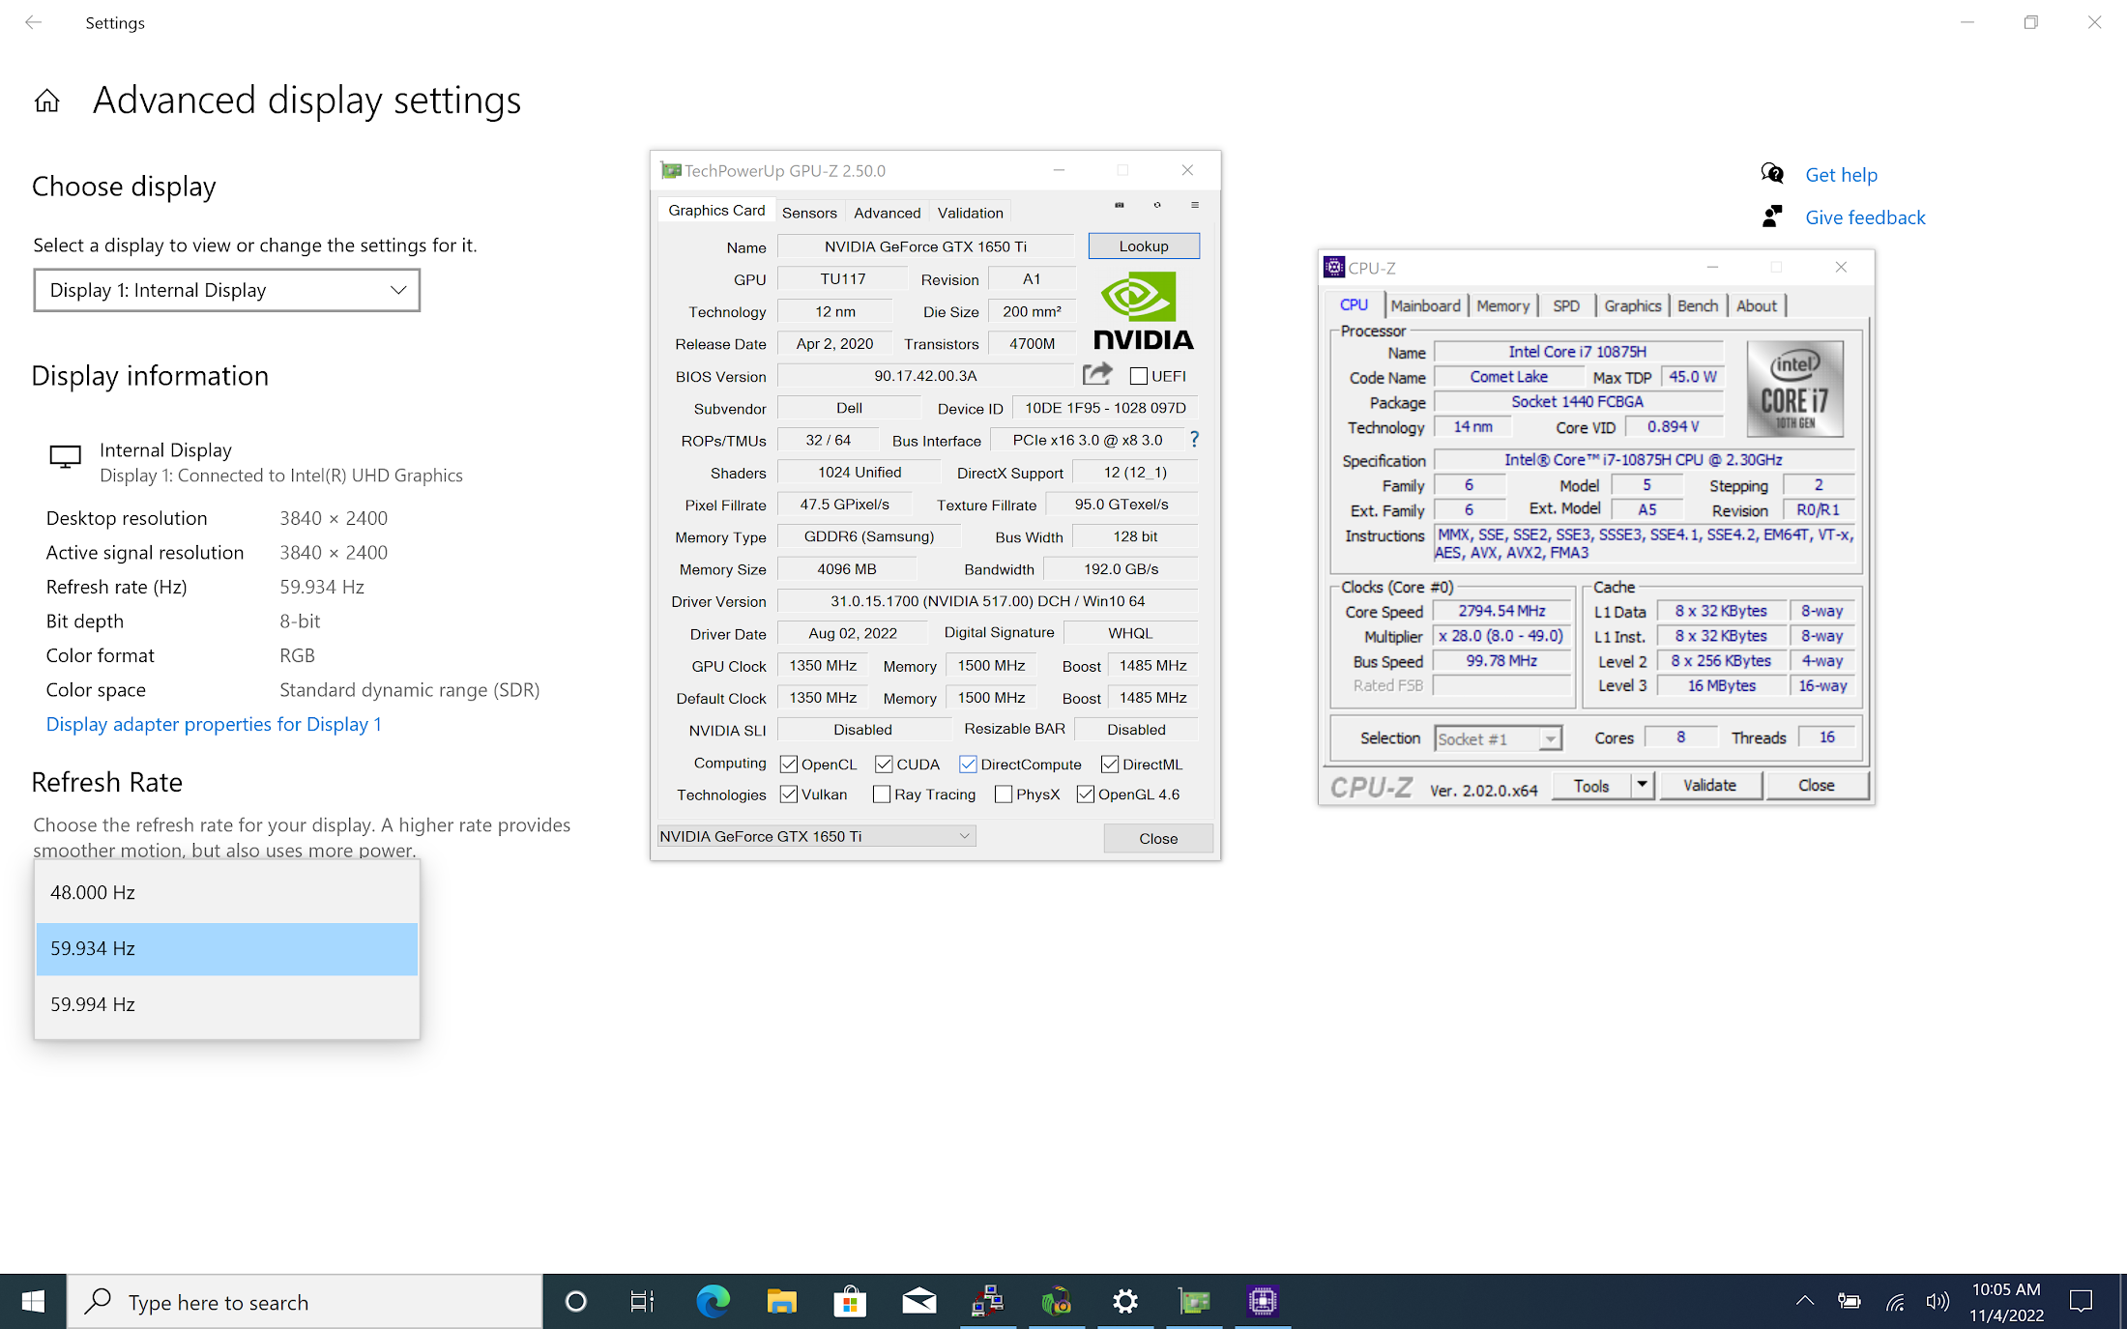Screen dimensions: 2127x1329
Task: Open the GPU selector dropdown in GPU-Z
Action: point(816,836)
